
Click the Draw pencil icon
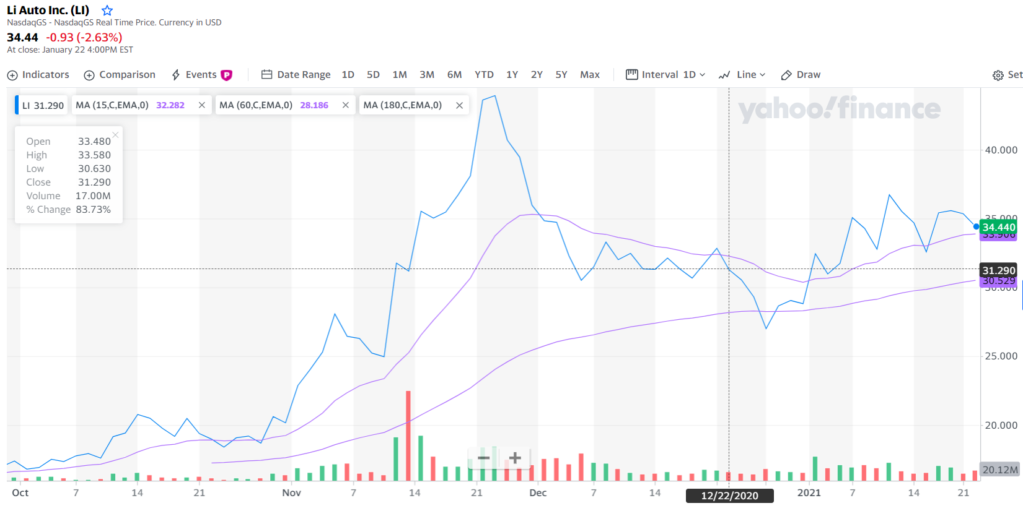(x=786, y=75)
